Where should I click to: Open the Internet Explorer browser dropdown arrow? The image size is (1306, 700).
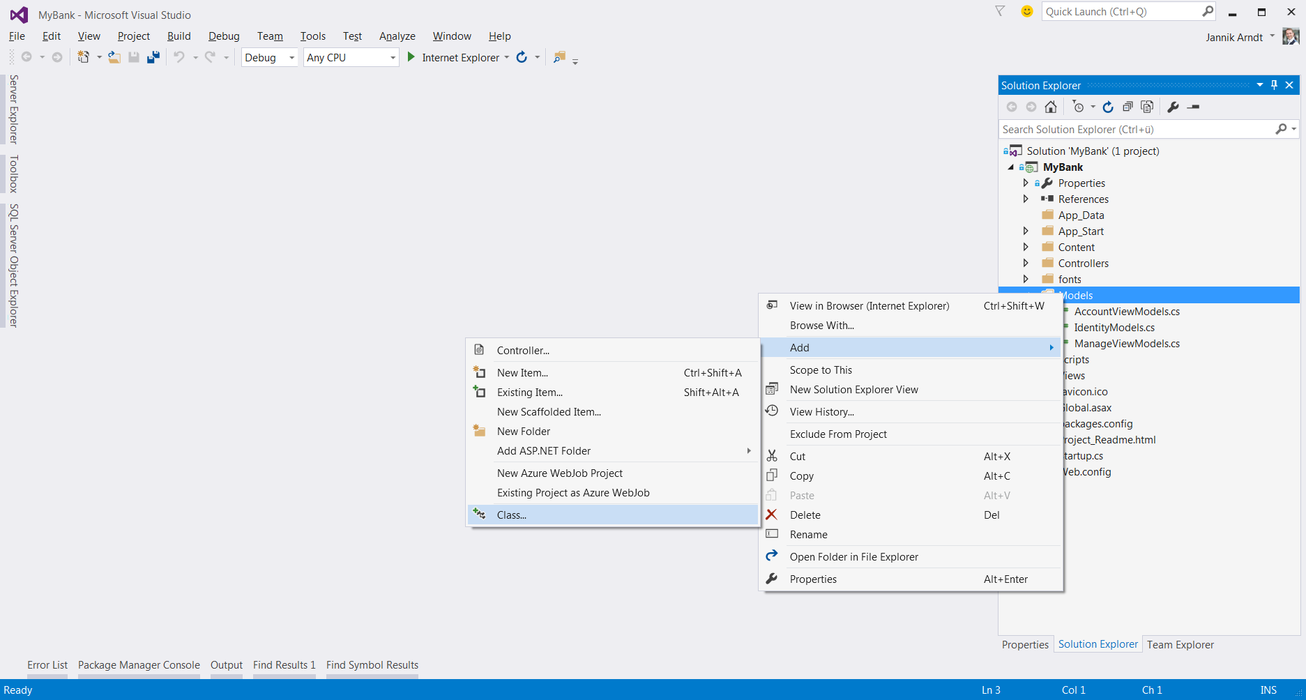[507, 57]
